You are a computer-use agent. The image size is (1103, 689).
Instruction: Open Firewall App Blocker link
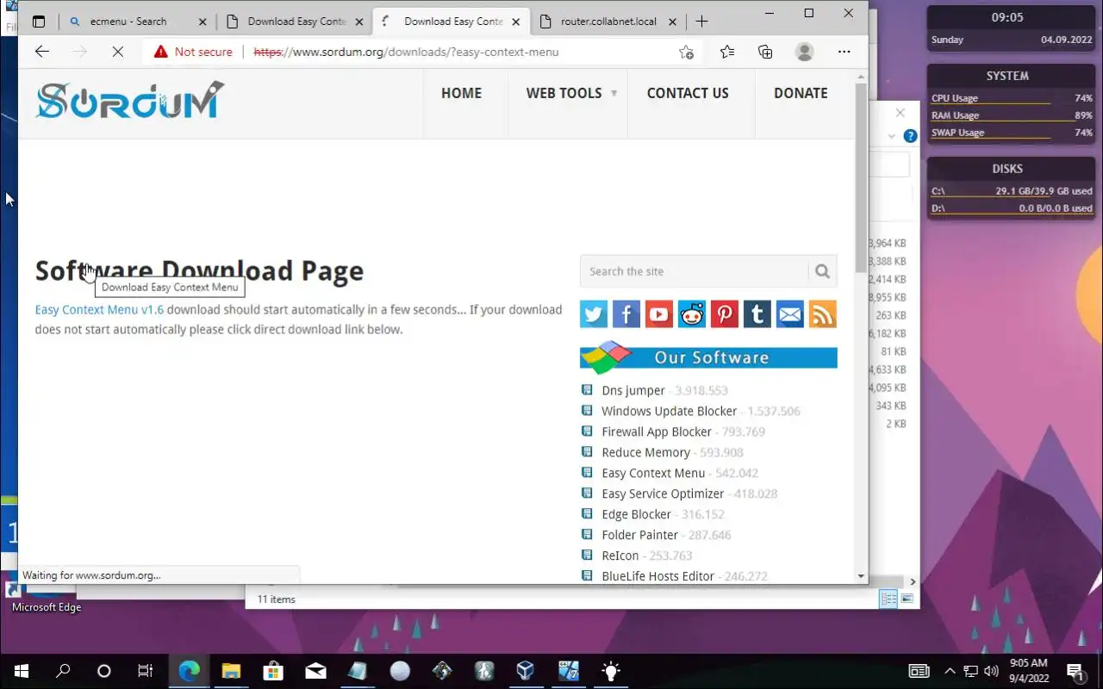click(657, 431)
